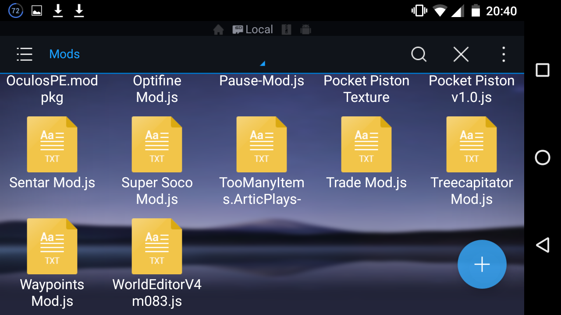Screen dimensions: 561x315
Task: Tap the Android home circle button
Action: coord(543,157)
